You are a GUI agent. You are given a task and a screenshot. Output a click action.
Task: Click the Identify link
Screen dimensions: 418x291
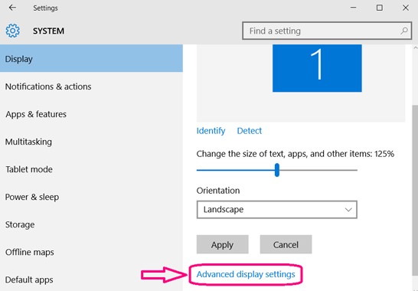click(x=211, y=131)
